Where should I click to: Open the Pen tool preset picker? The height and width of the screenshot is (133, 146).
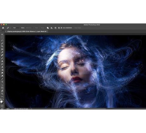pyautogui.click(x=9, y=28)
